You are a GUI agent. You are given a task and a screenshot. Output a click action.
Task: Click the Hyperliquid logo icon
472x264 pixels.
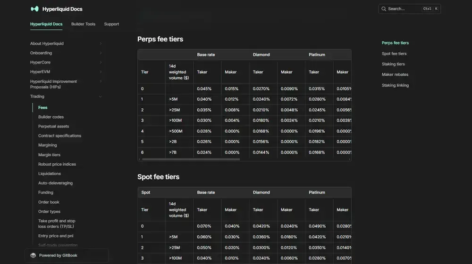34,9
